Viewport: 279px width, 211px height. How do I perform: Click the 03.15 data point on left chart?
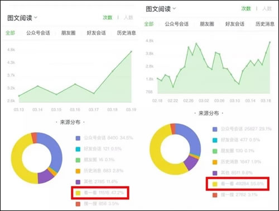click(56, 95)
